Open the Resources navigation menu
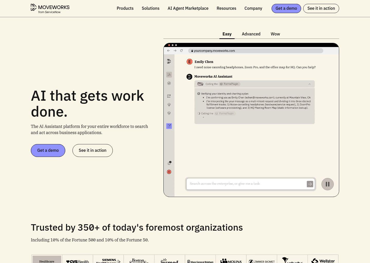 click(226, 8)
